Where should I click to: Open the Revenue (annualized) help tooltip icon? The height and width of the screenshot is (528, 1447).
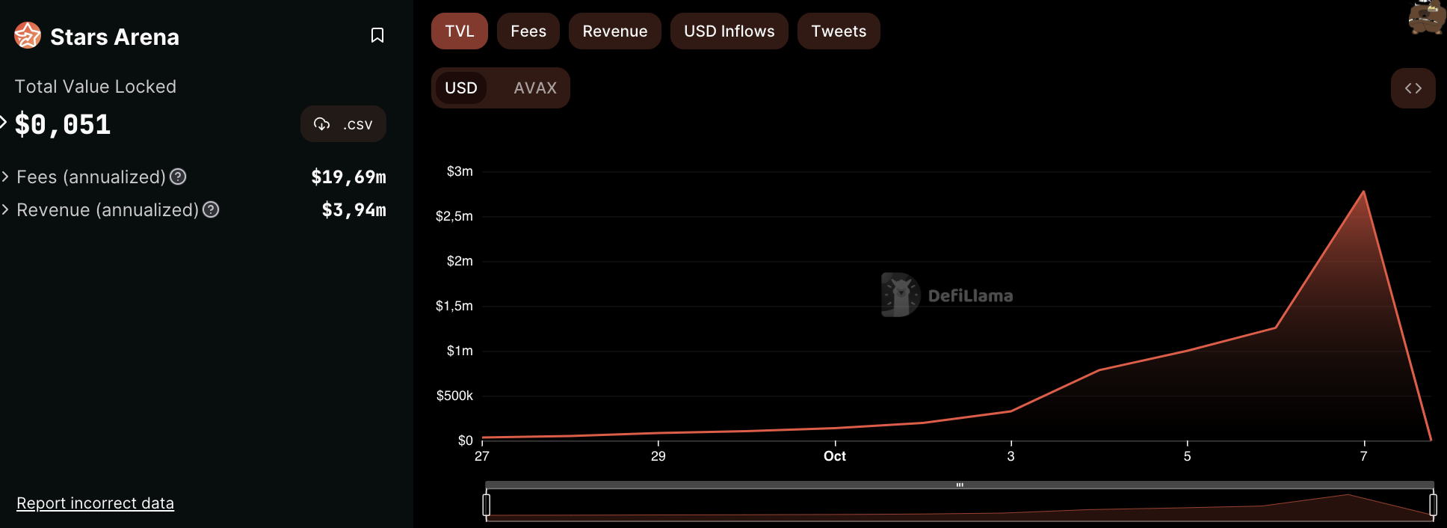[x=211, y=209]
